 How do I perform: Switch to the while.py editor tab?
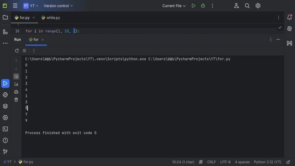tap(51, 18)
